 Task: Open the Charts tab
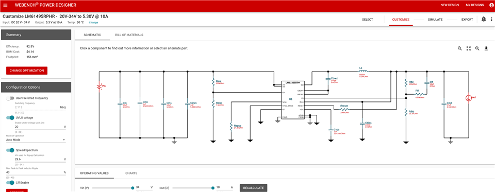pyautogui.click(x=131, y=173)
